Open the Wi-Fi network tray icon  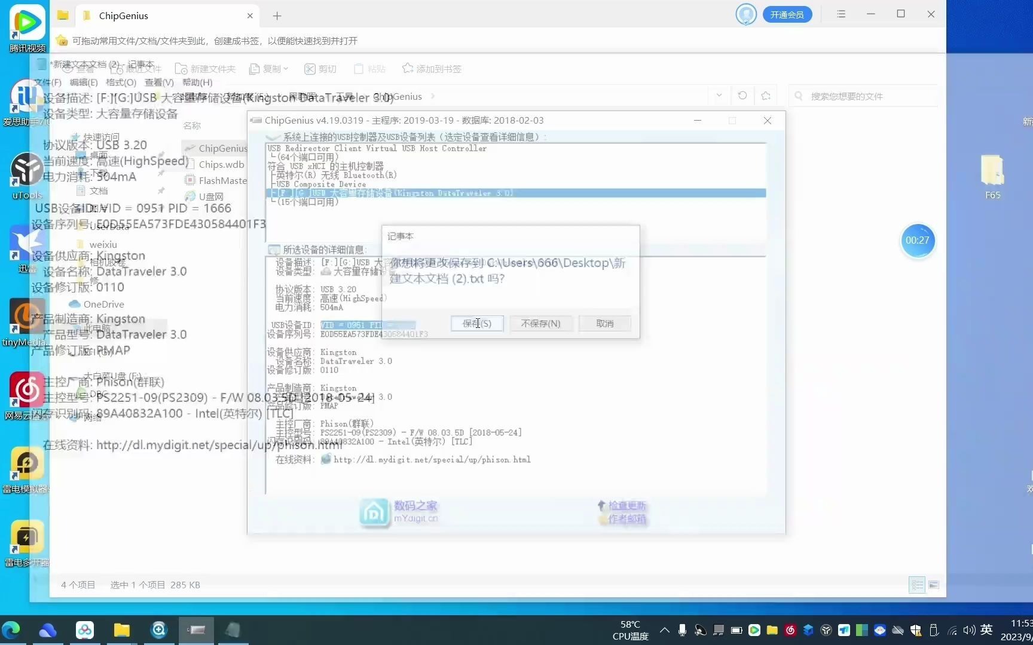pos(952,630)
